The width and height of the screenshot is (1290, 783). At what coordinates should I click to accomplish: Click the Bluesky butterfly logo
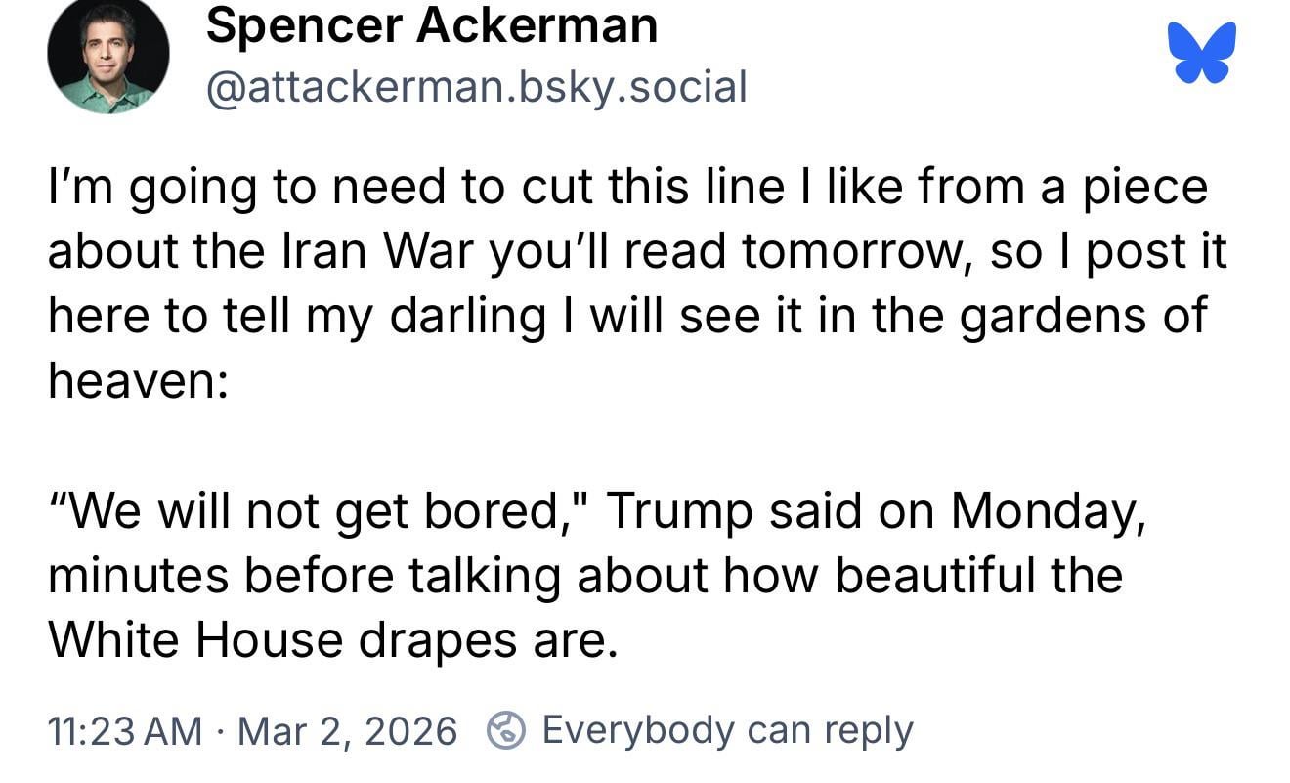point(1202,52)
